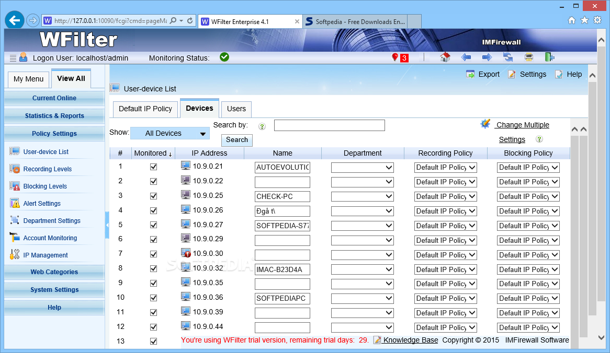Viewport: 610px width, 353px height.
Task: Open Blocking Policy dropdown for 10.9.0.25
Action: [x=528, y=196]
